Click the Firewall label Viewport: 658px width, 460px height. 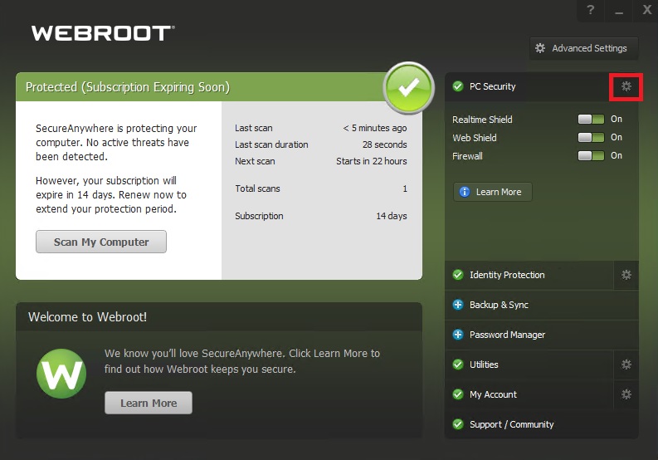coord(467,156)
